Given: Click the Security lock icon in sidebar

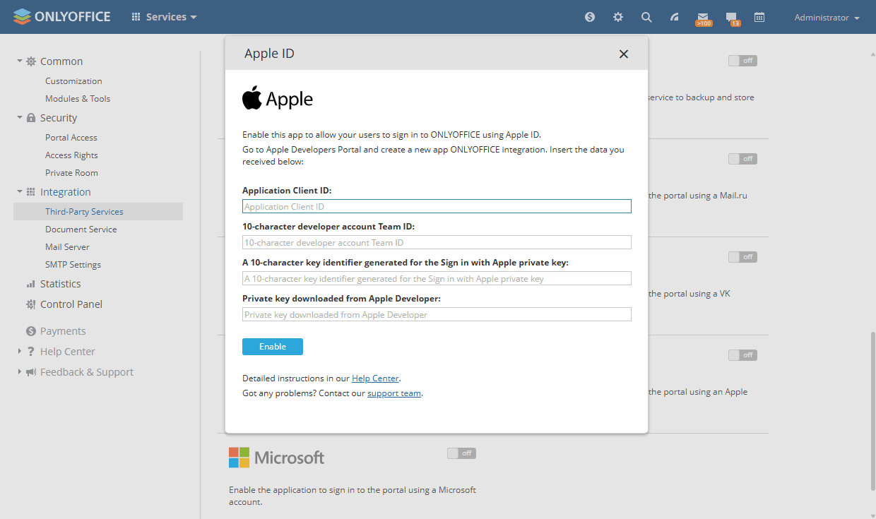Looking at the screenshot, I should (x=31, y=118).
